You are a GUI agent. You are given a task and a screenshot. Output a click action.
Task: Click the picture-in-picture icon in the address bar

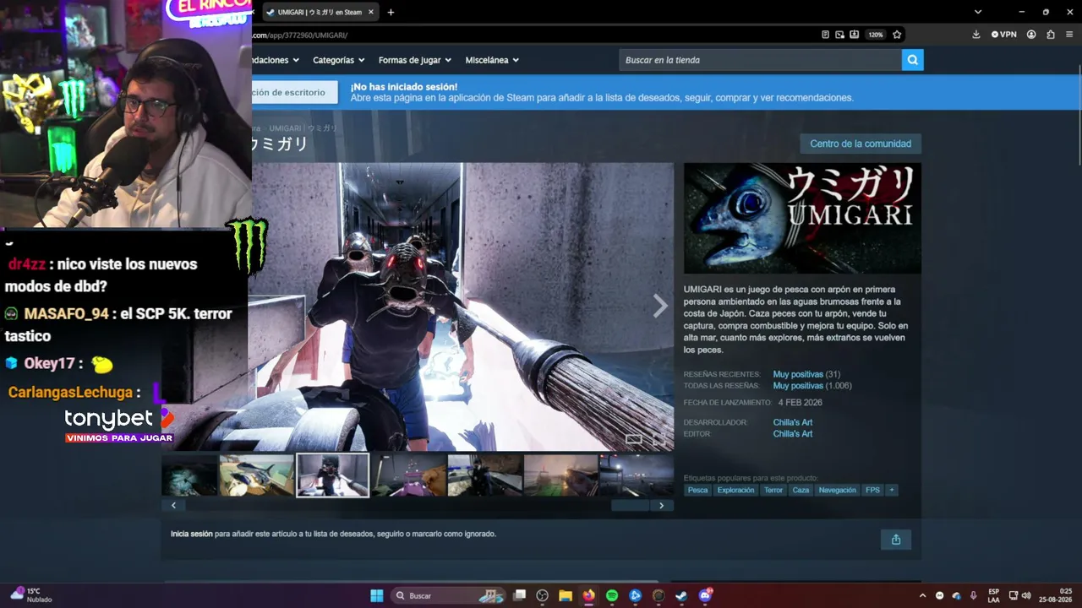[839, 35]
